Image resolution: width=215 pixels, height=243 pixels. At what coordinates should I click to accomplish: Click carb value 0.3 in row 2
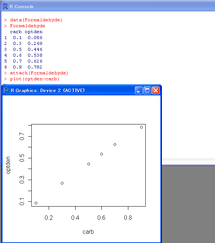17,43
